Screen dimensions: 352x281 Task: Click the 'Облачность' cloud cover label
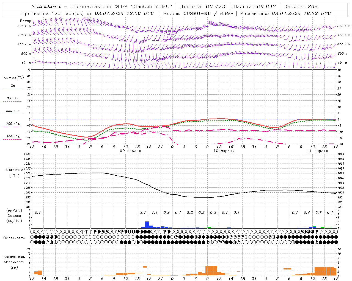(14, 238)
